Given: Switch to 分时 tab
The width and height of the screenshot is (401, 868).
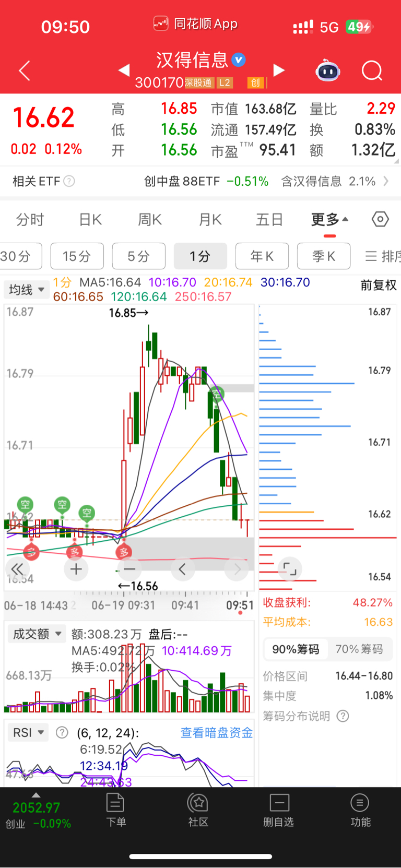Looking at the screenshot, I should point(30,220).
